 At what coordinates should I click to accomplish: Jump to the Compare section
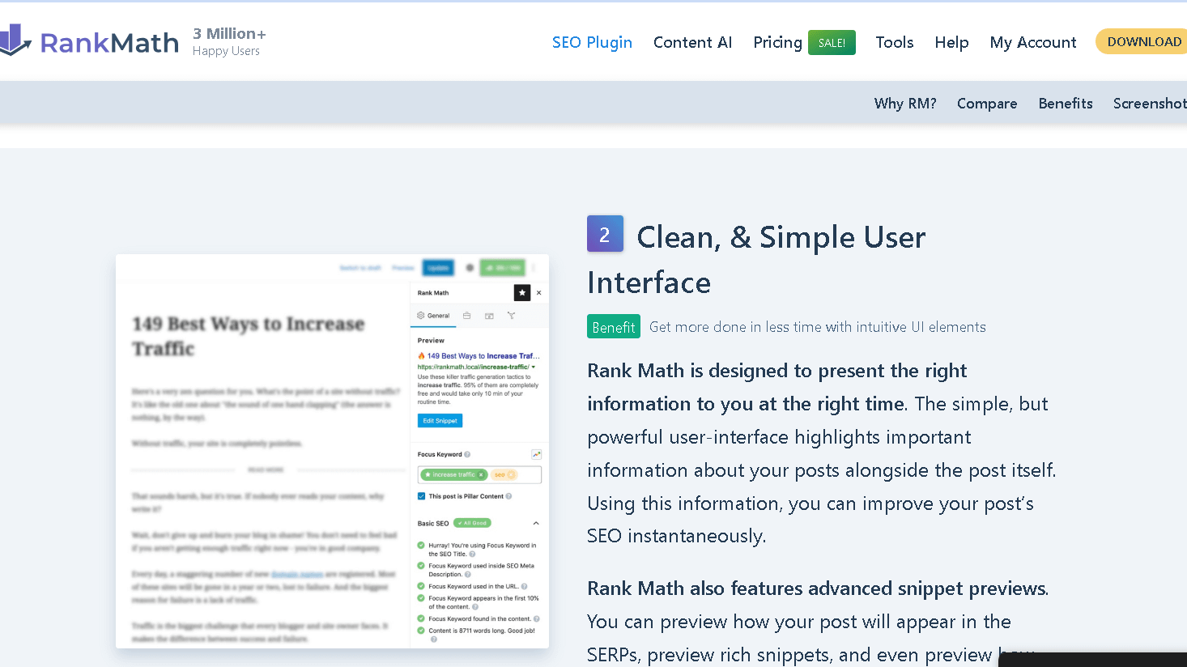(x=987, y=104)
